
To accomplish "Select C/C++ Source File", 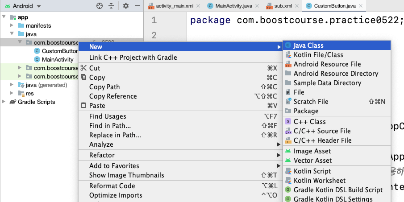I will click(x=337, y=131).
